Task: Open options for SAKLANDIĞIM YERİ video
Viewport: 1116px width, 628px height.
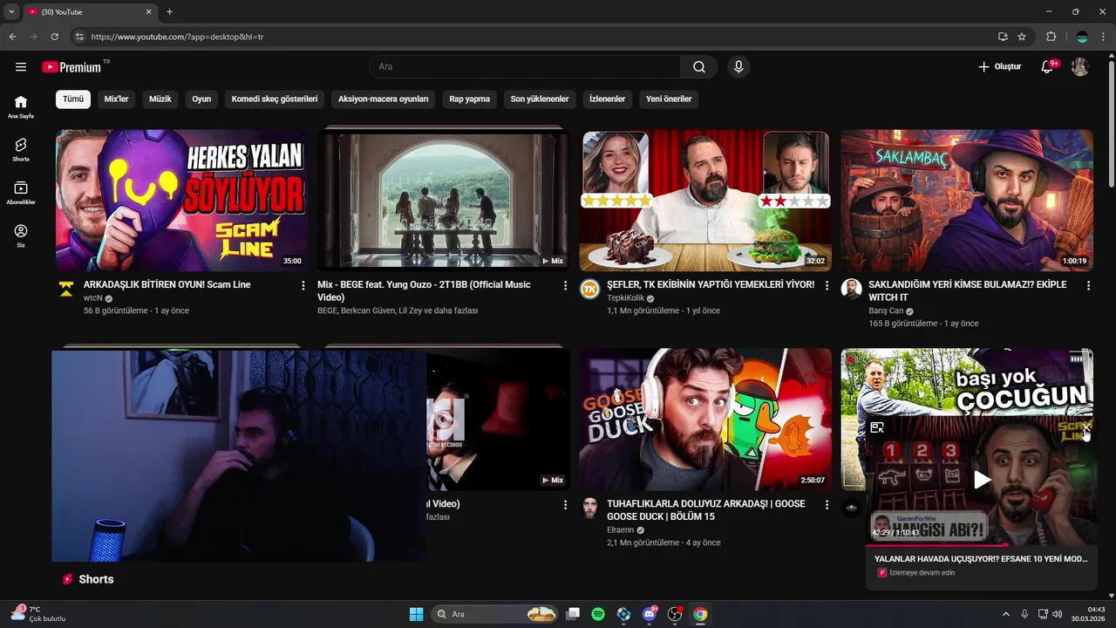Action: (x=1088, y=285)
